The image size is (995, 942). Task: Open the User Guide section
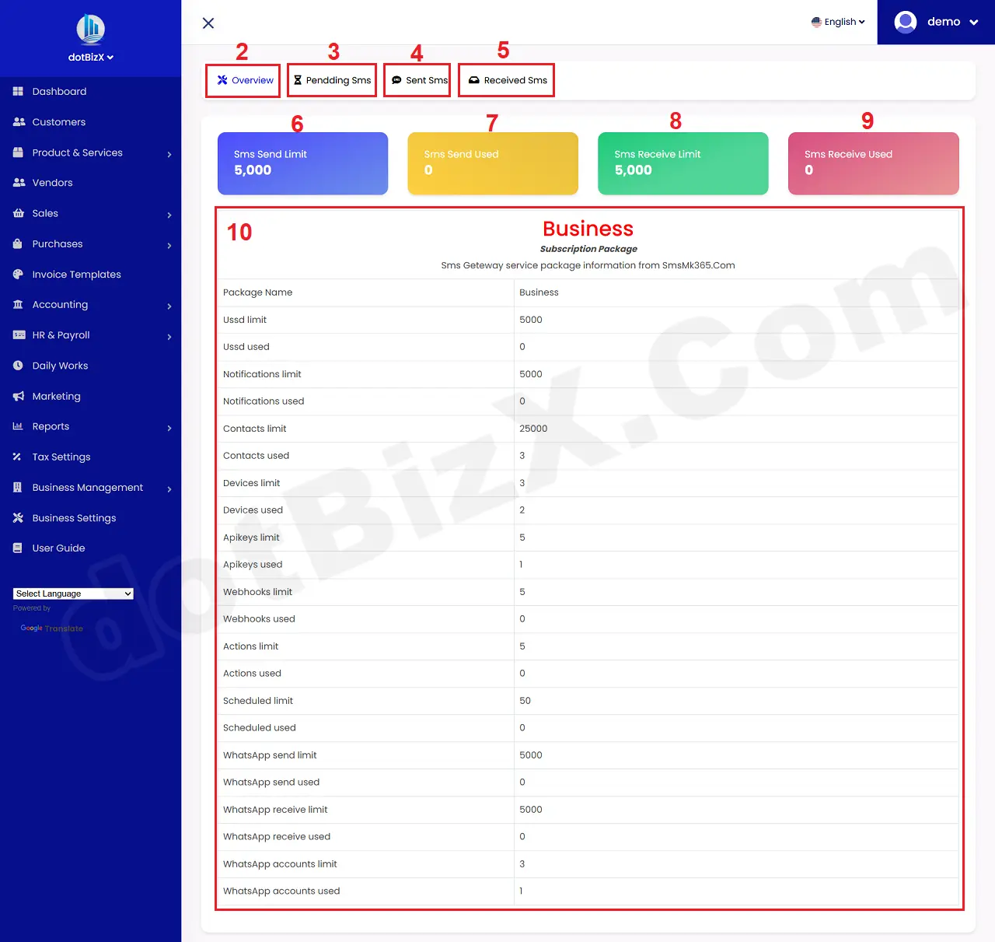(x=58, y=548)
